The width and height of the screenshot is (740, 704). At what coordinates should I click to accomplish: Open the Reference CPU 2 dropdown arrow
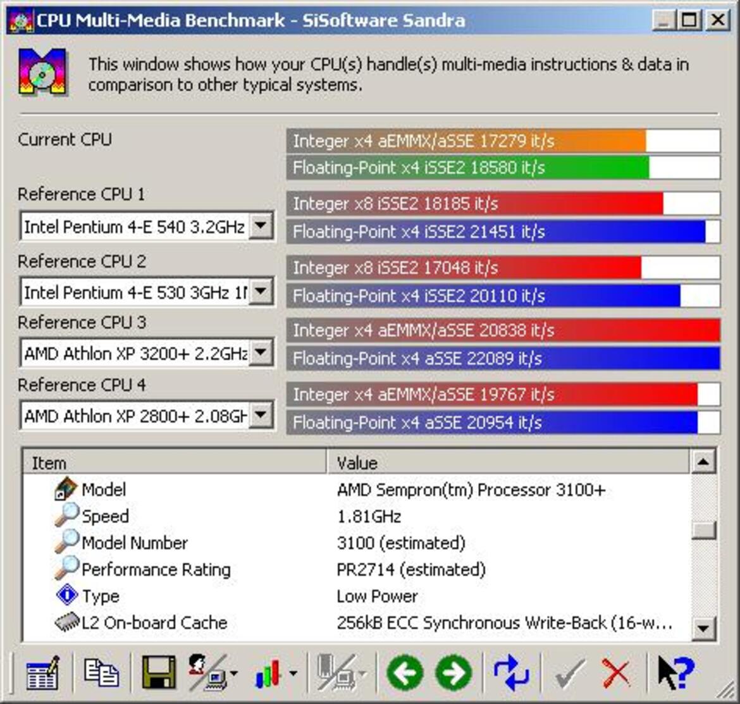[261, 292]
